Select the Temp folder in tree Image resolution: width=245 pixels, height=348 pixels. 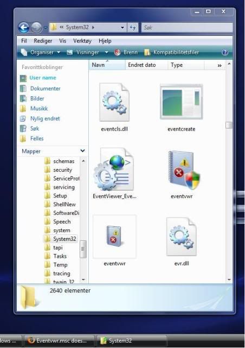coord(56,265)
